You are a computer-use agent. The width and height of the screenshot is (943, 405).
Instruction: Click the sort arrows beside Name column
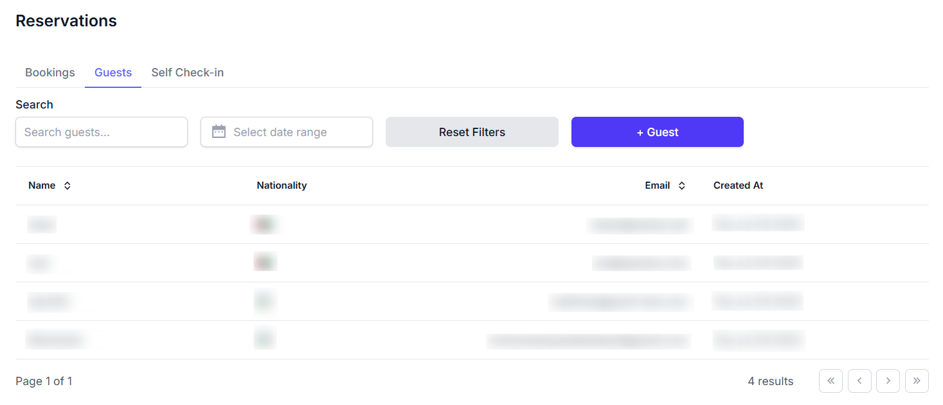click(67, 185)
